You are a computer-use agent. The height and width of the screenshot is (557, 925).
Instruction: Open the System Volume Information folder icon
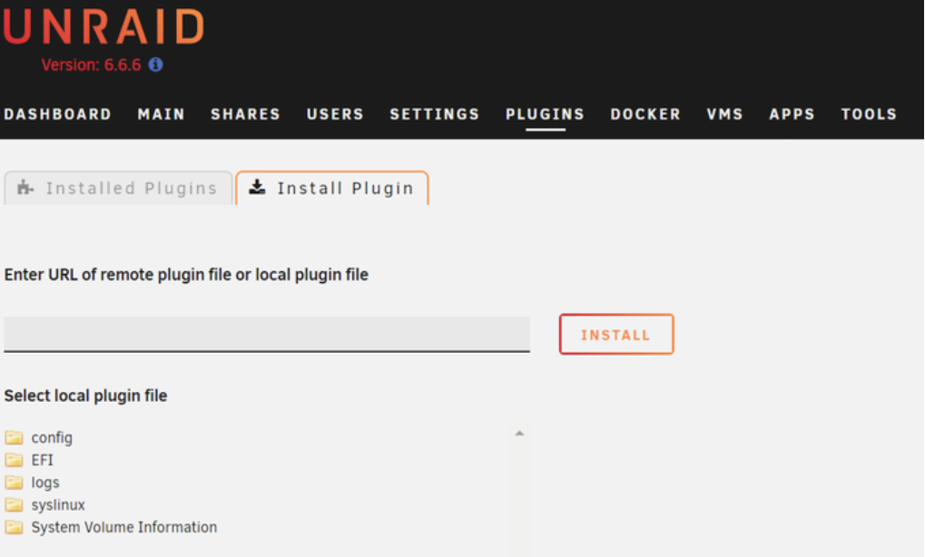[14, 528]
